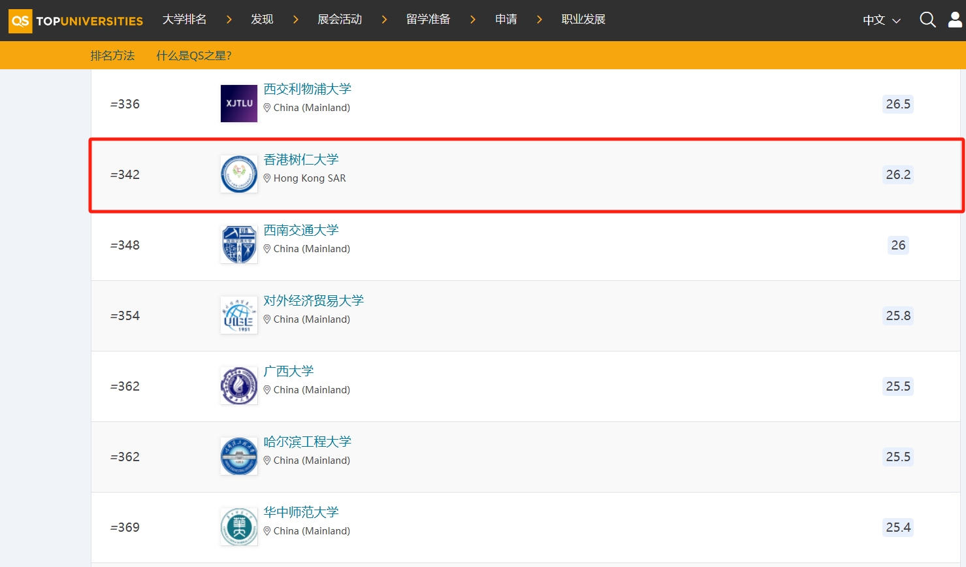Click the XJTLU university logo
The height and width of the screenshot is (567, 966).
[x=238, y=103]
